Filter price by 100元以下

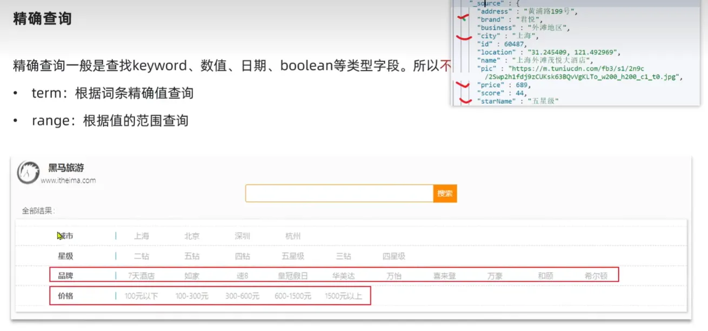141,296
